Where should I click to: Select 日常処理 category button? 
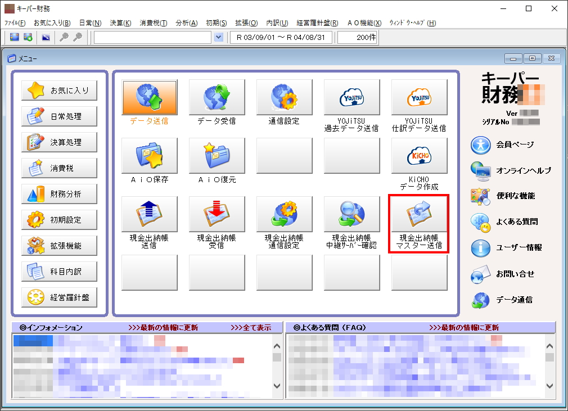tap(60, 116)
